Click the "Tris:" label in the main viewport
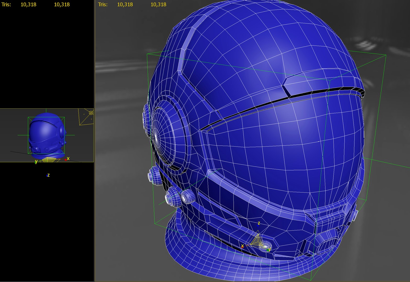 point(103,4)
